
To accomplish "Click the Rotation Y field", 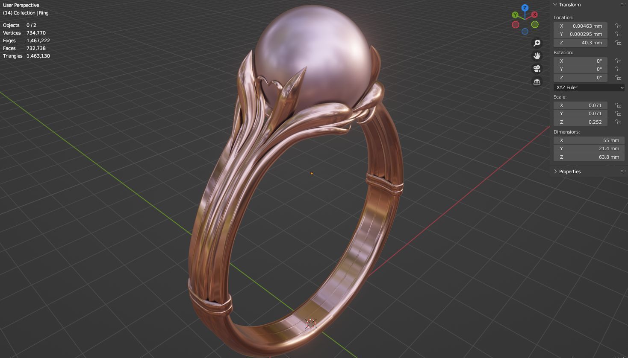I will point(581,69).
